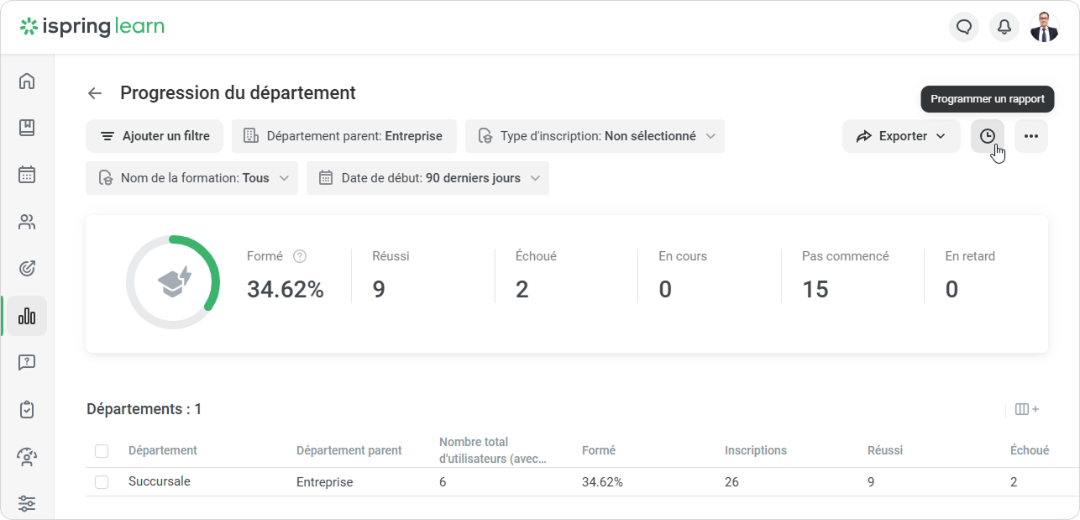Toggle the select-all checkbox in table header

(102, 451)
